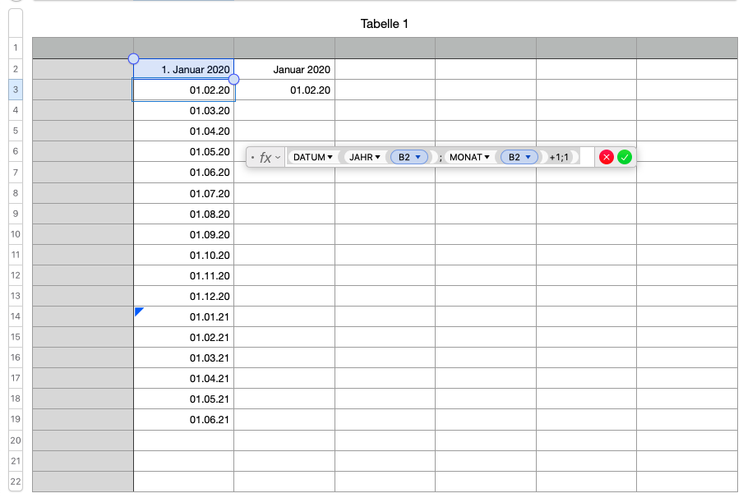Select row header 19
This screenshot has width=743, height=498.
pos(16,419)
